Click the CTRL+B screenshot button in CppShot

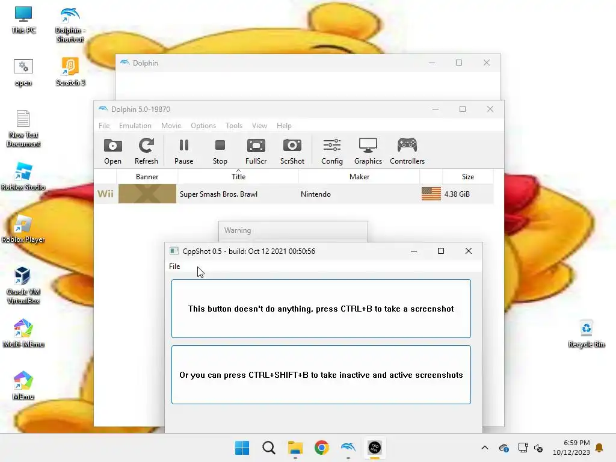321,309
